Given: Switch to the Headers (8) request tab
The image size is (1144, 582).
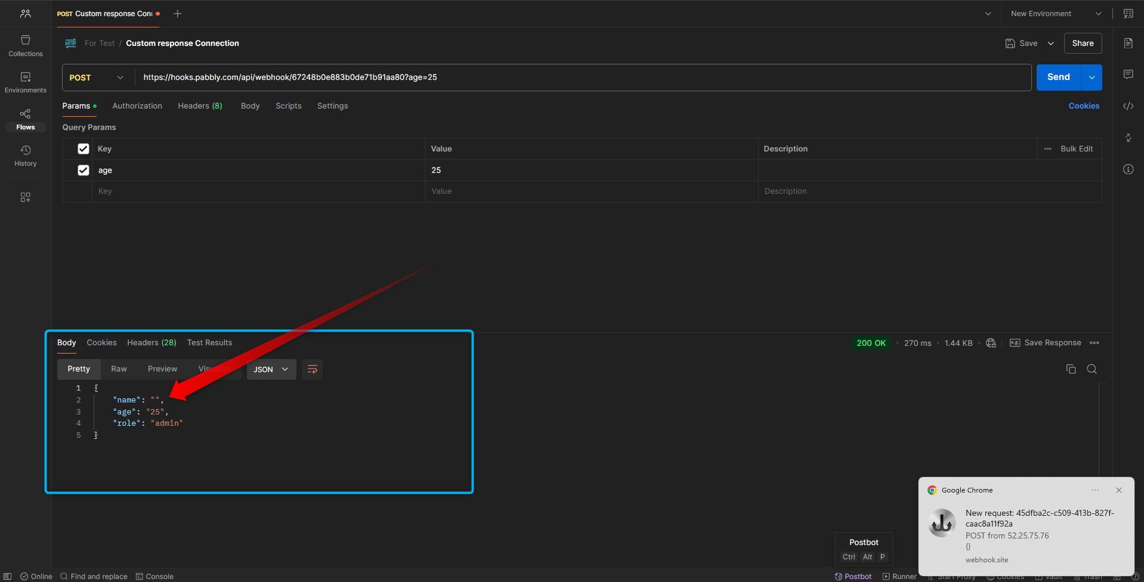Looking at the screenshot, I should click(200, 106).
